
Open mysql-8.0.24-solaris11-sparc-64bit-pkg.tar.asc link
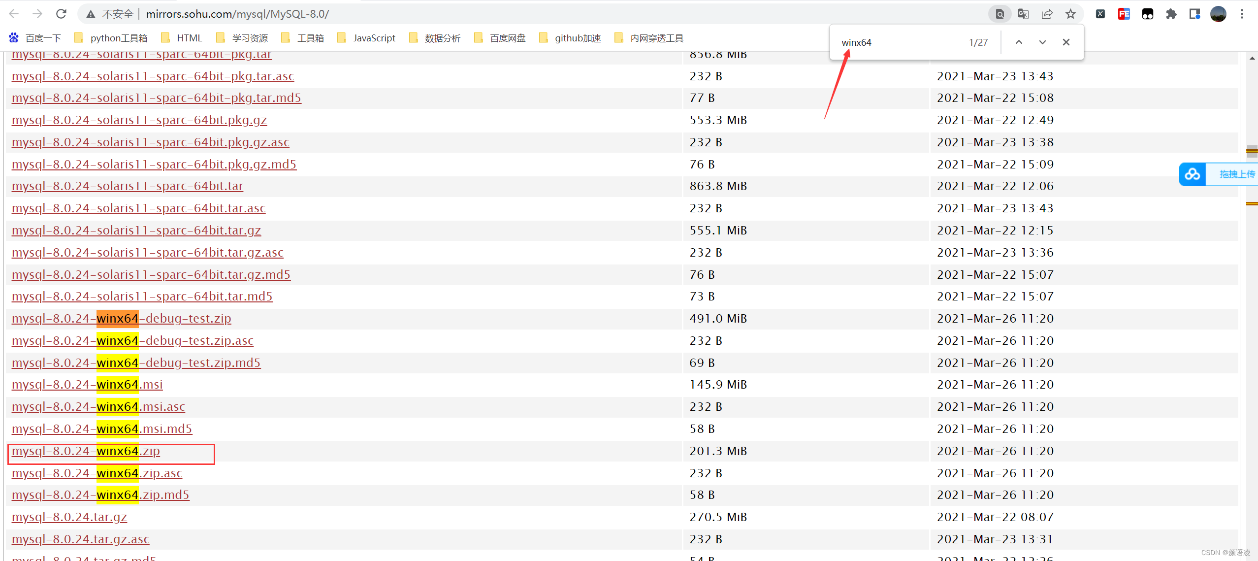(153, 76)
